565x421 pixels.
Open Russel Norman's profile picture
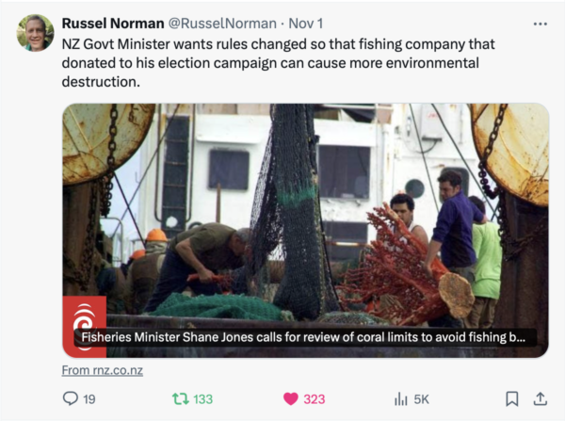35,33
